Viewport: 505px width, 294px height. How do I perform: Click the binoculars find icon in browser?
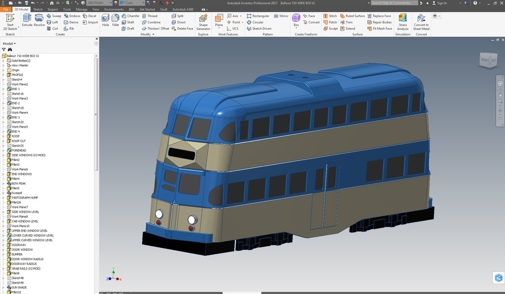10,50
